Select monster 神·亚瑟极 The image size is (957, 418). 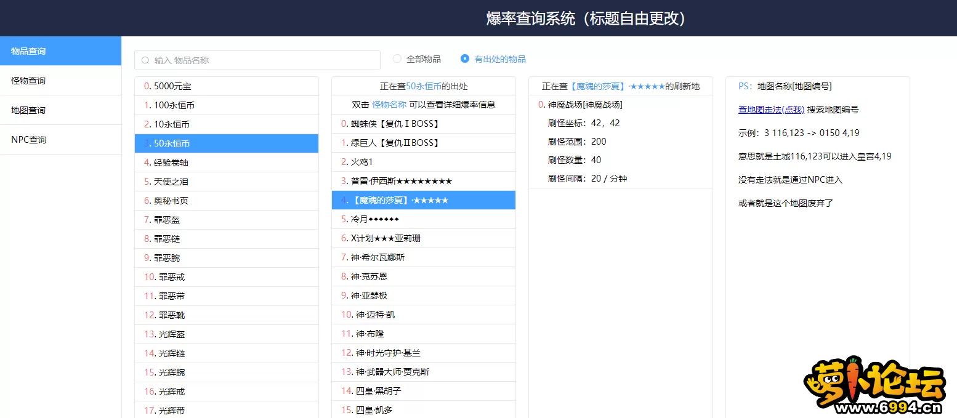(424, 296)
